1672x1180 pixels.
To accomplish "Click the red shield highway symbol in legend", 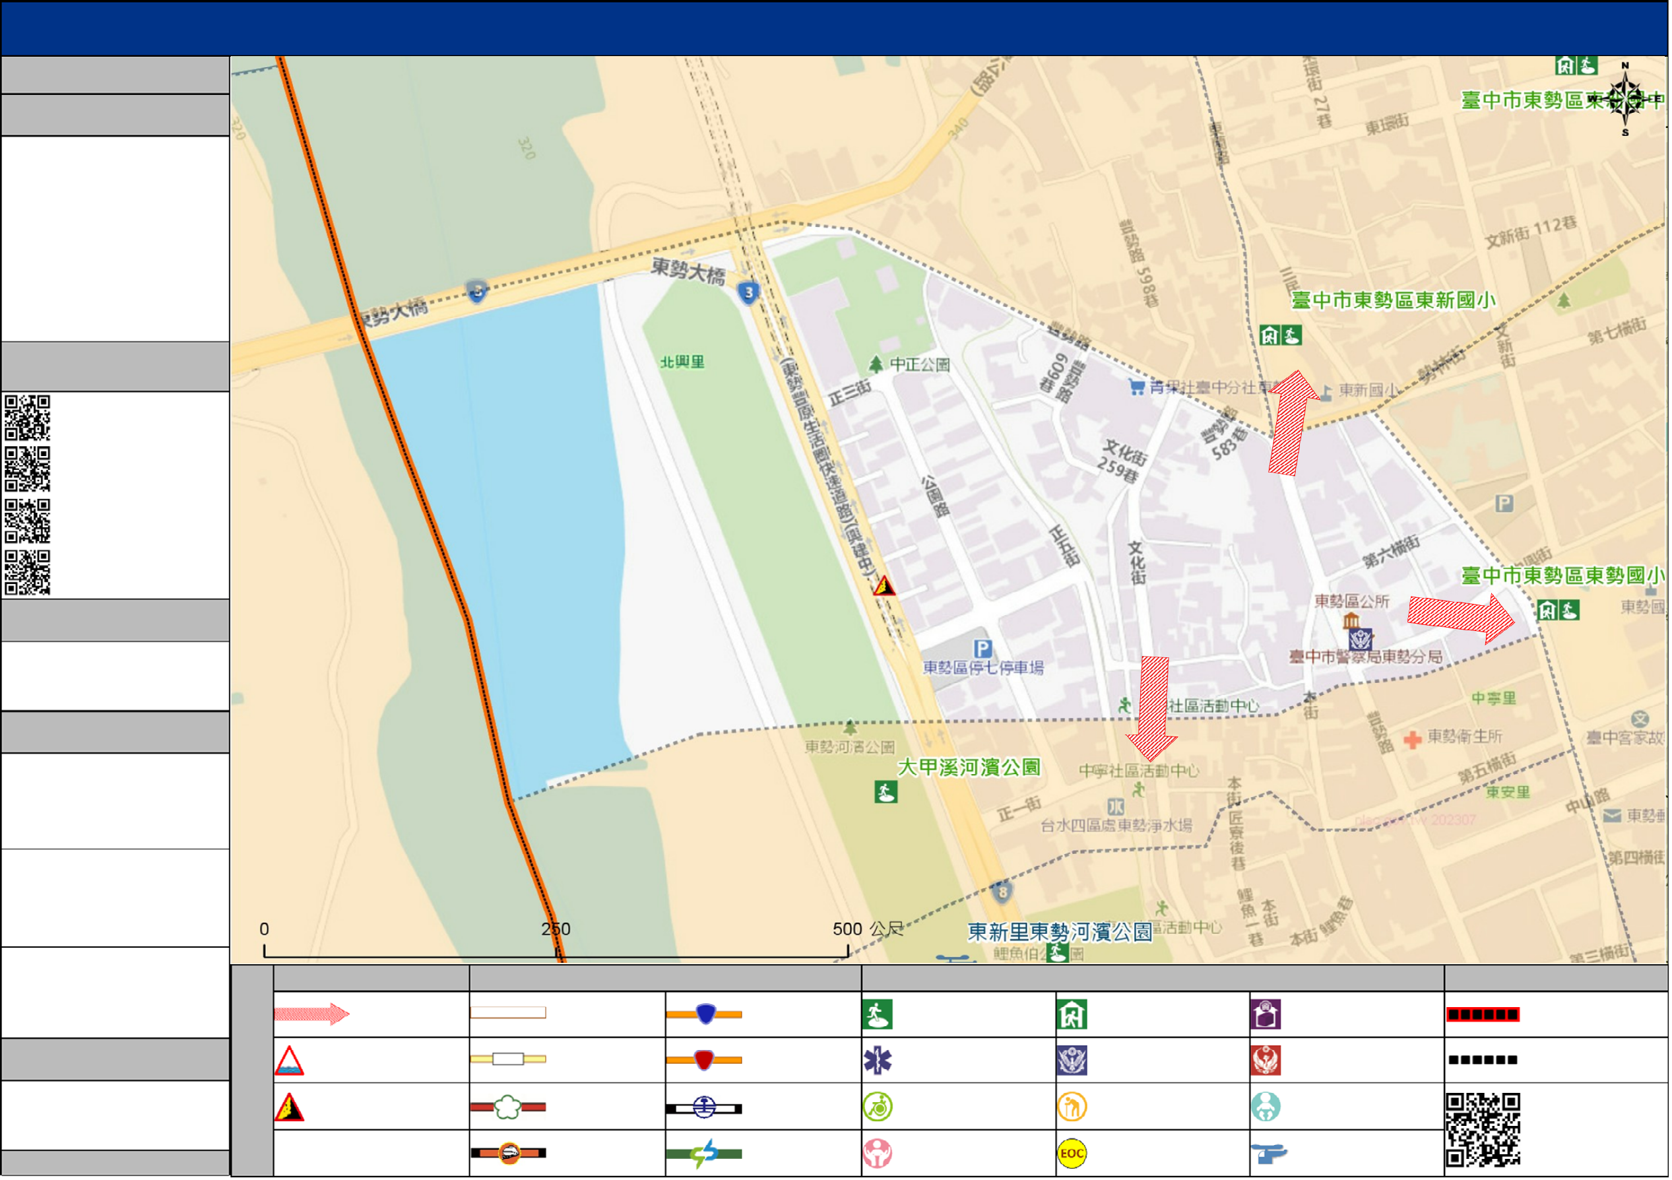I will 704,1061.
